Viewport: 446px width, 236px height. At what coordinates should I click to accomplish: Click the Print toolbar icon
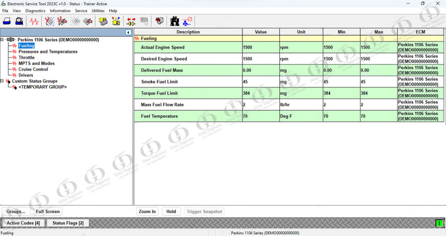tap(7, 21)
